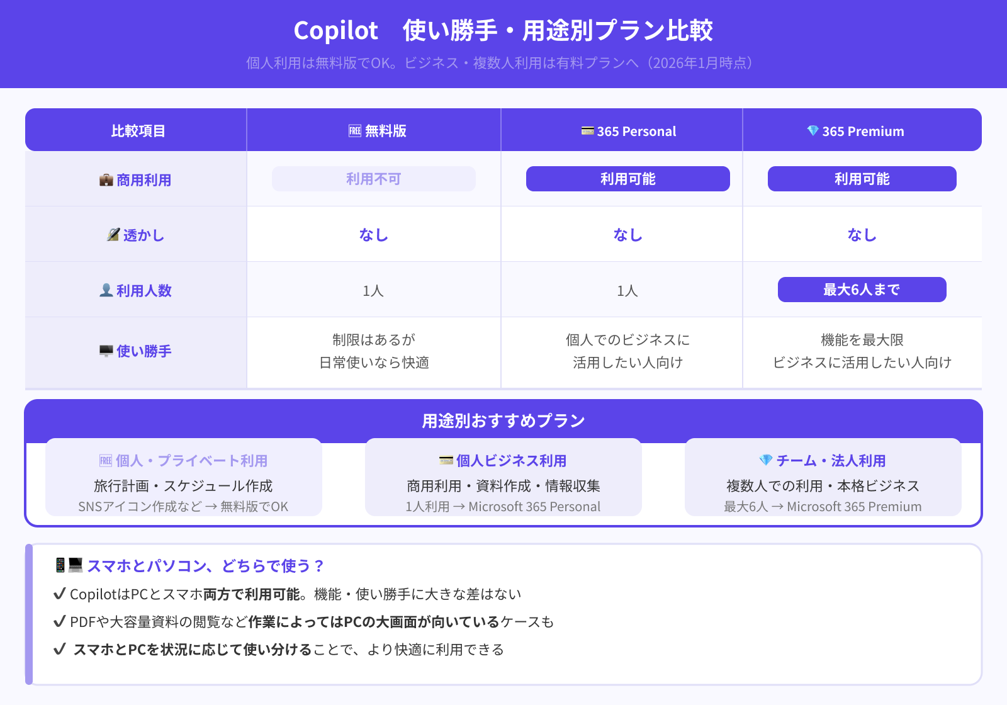Click the 利用可能 button under 365 Personal

(x=627, y=179)
